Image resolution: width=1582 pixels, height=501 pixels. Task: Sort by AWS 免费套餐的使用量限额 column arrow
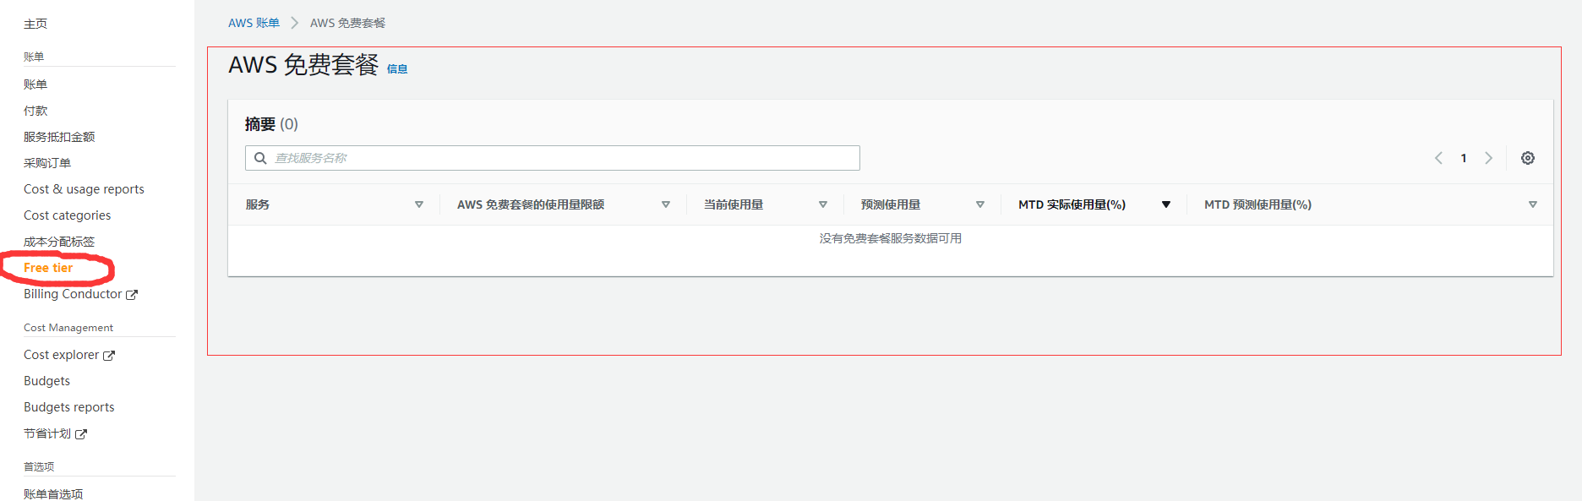click(x=666, y=204)
